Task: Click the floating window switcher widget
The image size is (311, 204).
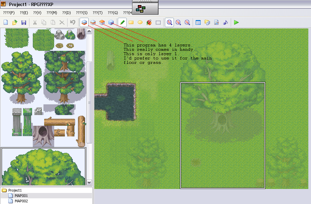Action: tap(145, 7)
